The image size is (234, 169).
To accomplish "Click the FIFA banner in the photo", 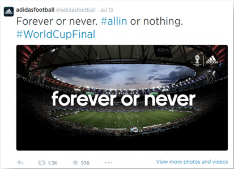I will coord(163,52).
